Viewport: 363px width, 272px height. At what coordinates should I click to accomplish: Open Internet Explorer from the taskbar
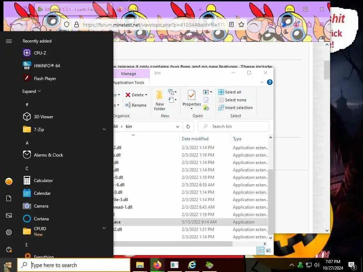pos(192,265)
